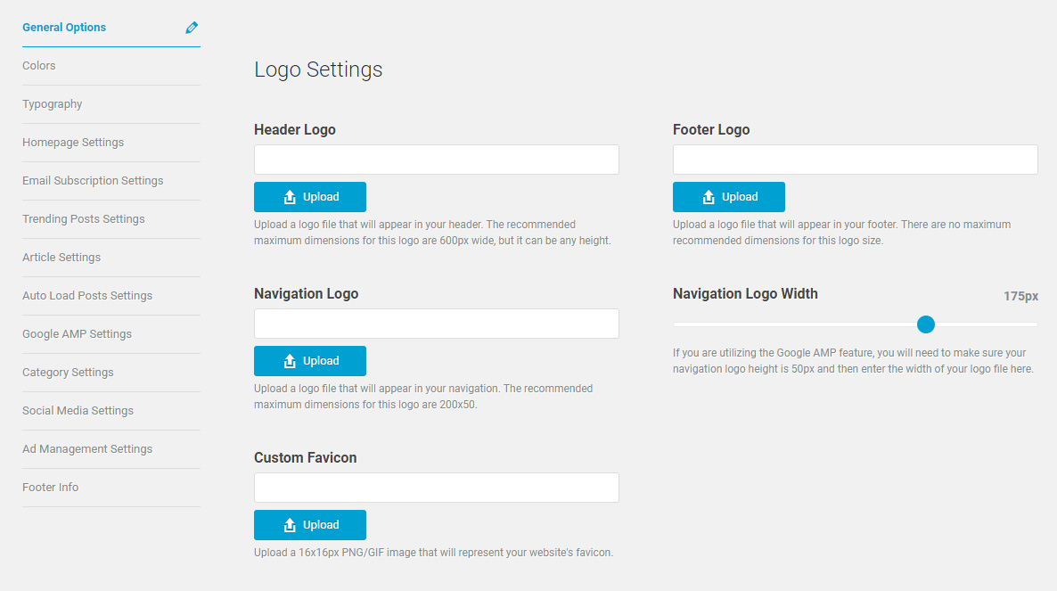
Task: Click the upload icon under Footer Logo
Action: (x=709, y=197)
